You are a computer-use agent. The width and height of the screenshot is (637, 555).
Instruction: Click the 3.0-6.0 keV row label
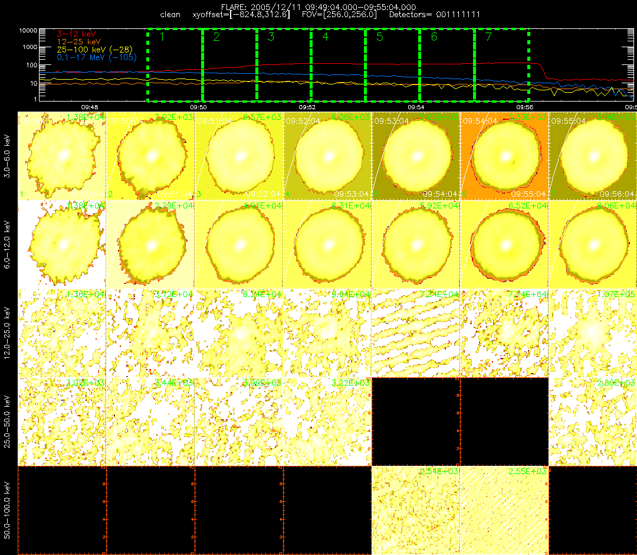[x=7, y=156]
